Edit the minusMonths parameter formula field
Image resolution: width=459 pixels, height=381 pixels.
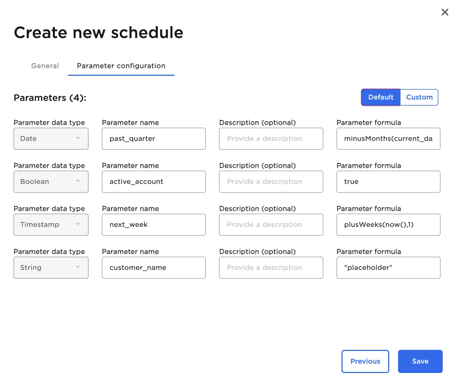coord(388,139)
